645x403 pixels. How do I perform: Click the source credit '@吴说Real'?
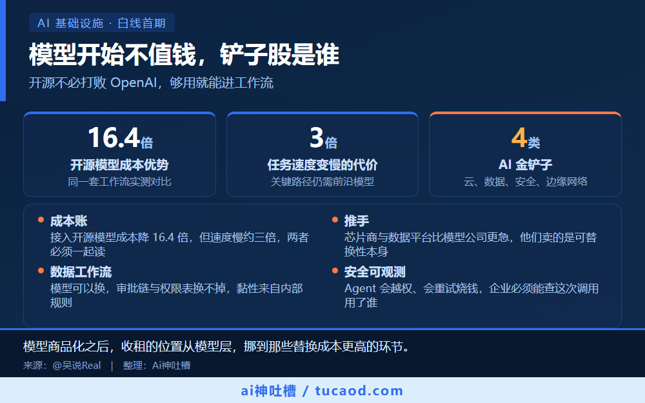click(x=77, y=366)
